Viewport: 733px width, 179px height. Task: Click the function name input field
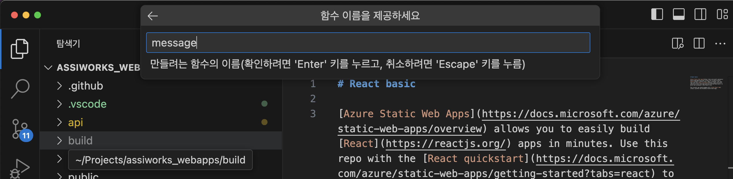368,43
